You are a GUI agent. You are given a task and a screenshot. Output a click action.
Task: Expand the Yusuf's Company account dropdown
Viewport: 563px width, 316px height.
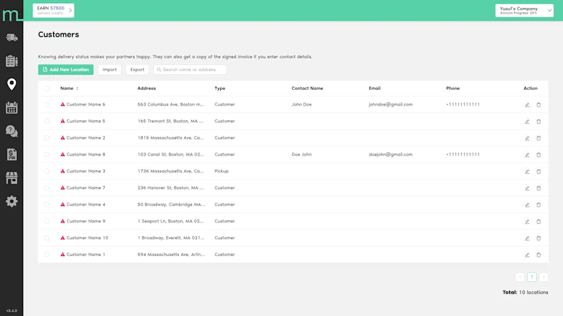pos(524,11)
